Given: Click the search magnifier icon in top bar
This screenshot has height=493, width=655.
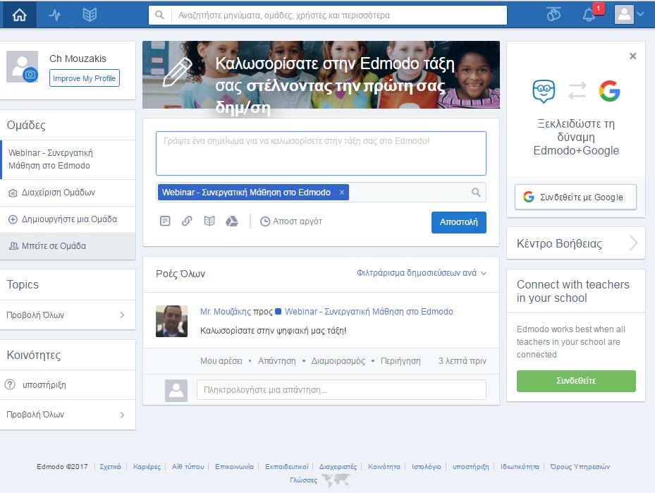Looking at the screenshot, I should tap(159, 15).
